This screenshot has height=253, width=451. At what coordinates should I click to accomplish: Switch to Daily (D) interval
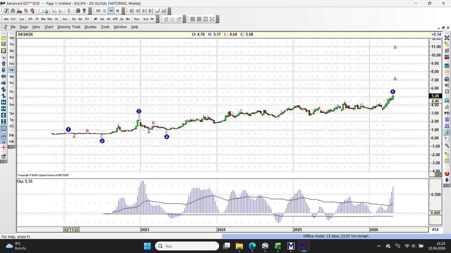105,11
